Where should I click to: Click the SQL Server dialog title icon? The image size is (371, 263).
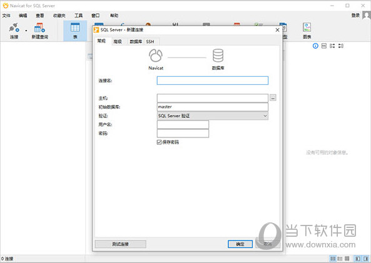96,30
